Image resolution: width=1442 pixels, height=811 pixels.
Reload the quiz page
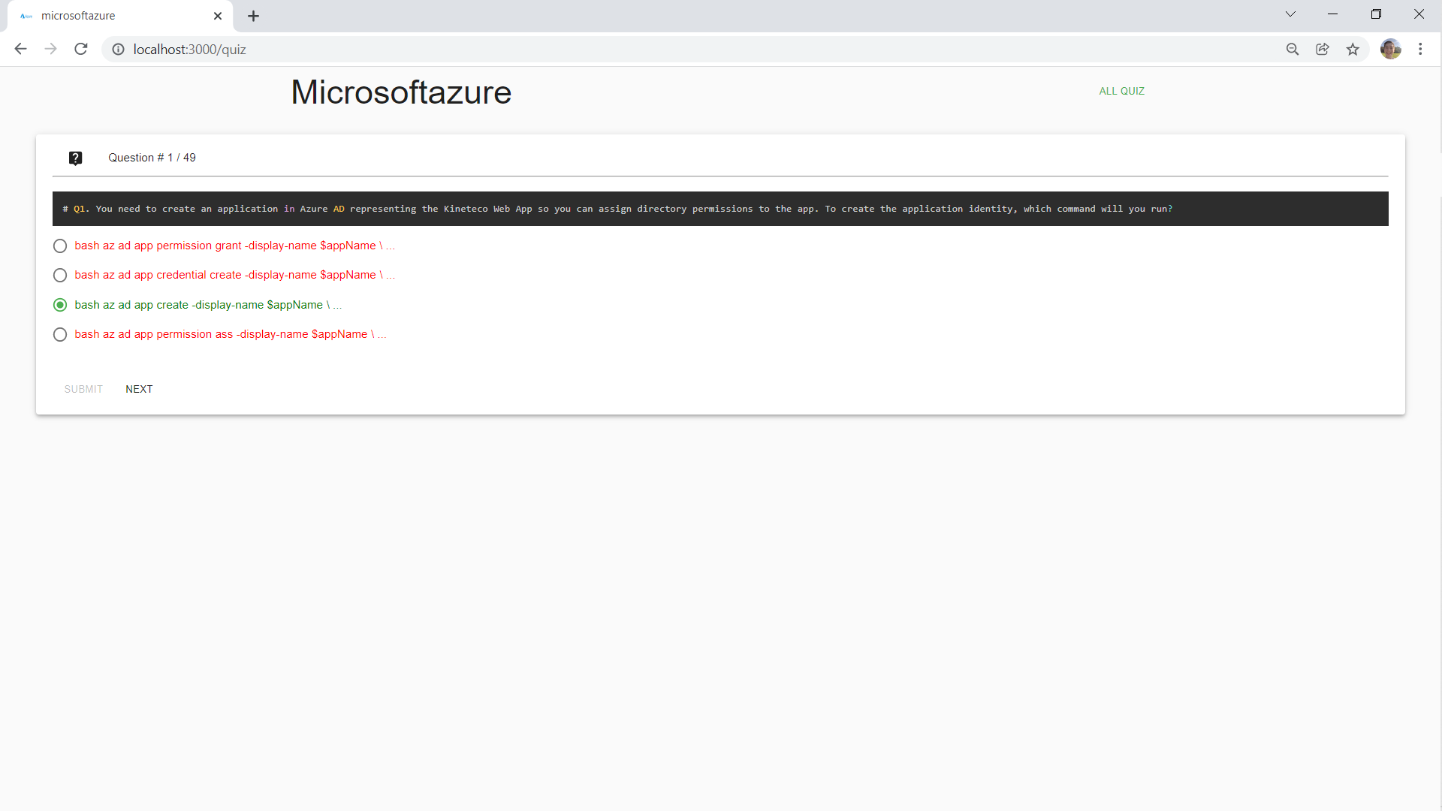click(81, 50)
